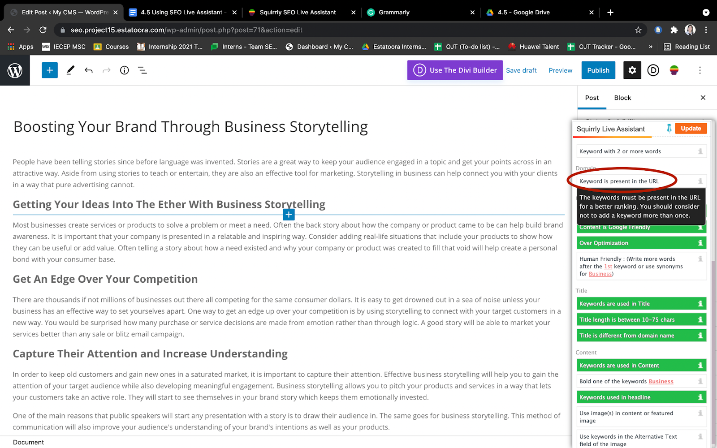This screenshot has width=717, height=448.
Task: Click 'Keywords are used in Content' row
Action: tap(641, 366)
